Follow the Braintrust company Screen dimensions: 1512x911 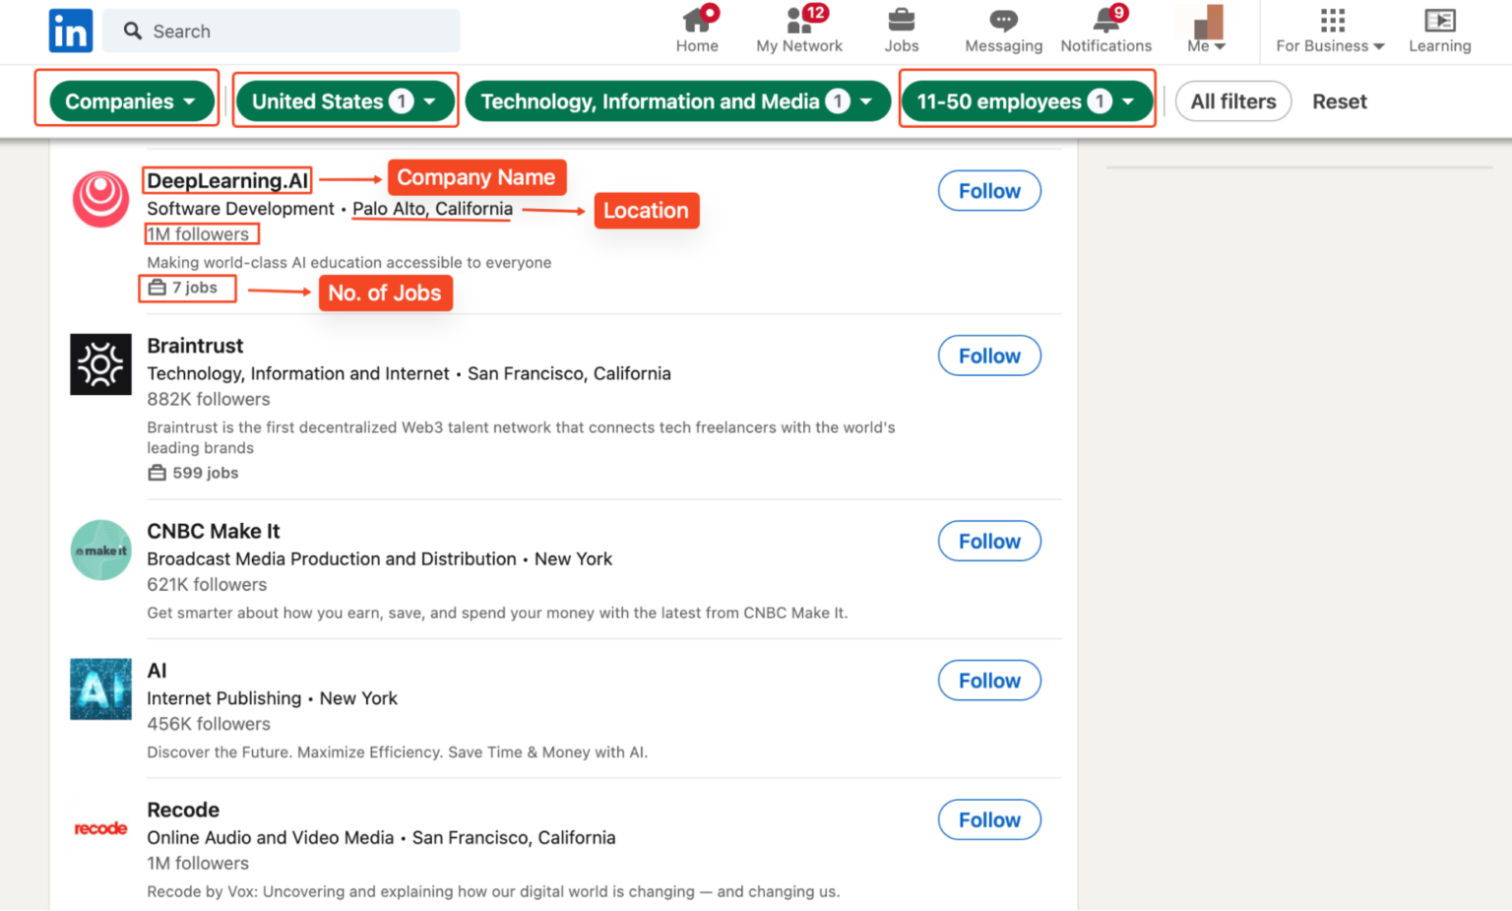pyautogui.click(x=989, y=357)
